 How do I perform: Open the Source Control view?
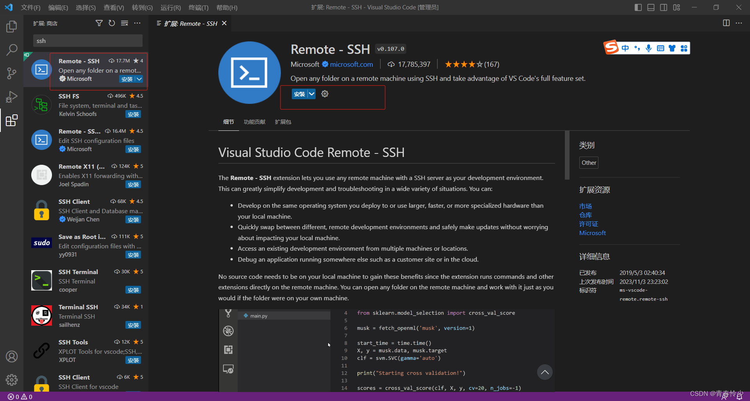tap(12, 73)
